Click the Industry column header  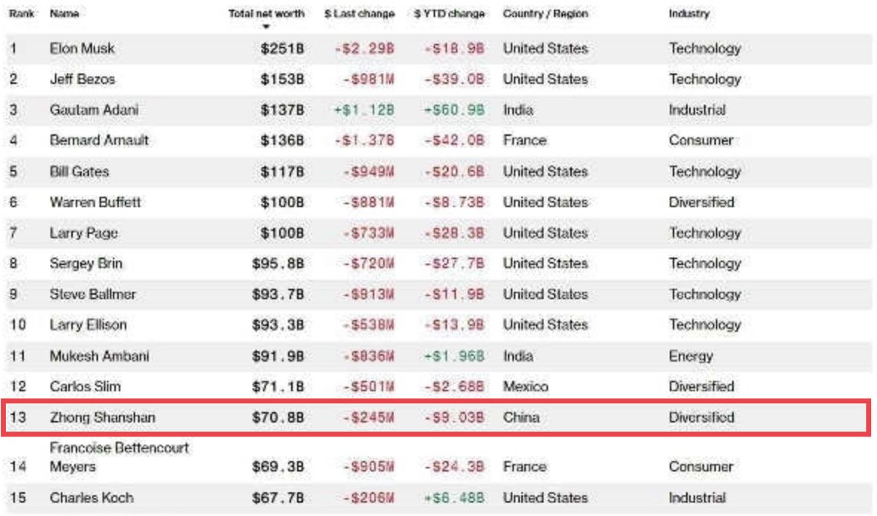click(689, 13)
